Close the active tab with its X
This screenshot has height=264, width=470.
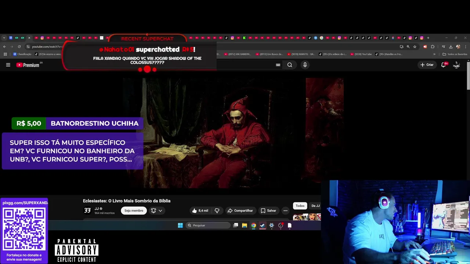click(x=29, y=38)
